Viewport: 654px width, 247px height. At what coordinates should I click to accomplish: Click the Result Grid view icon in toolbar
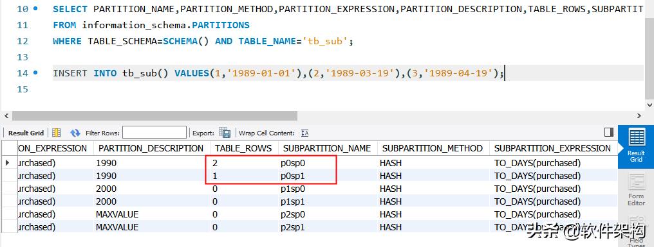(x=56, y=133)
